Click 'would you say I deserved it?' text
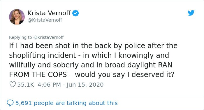Screen dimensions: 204x110 [125, 75]
